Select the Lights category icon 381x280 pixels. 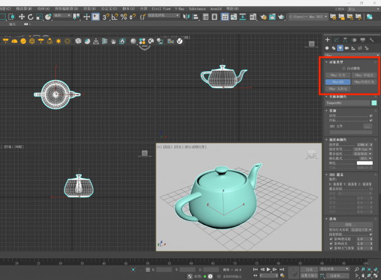pos(340,48)
